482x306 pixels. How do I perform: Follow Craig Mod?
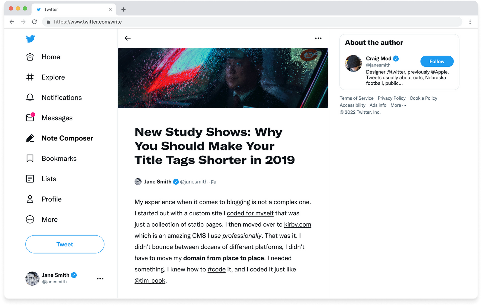(437, 61)
